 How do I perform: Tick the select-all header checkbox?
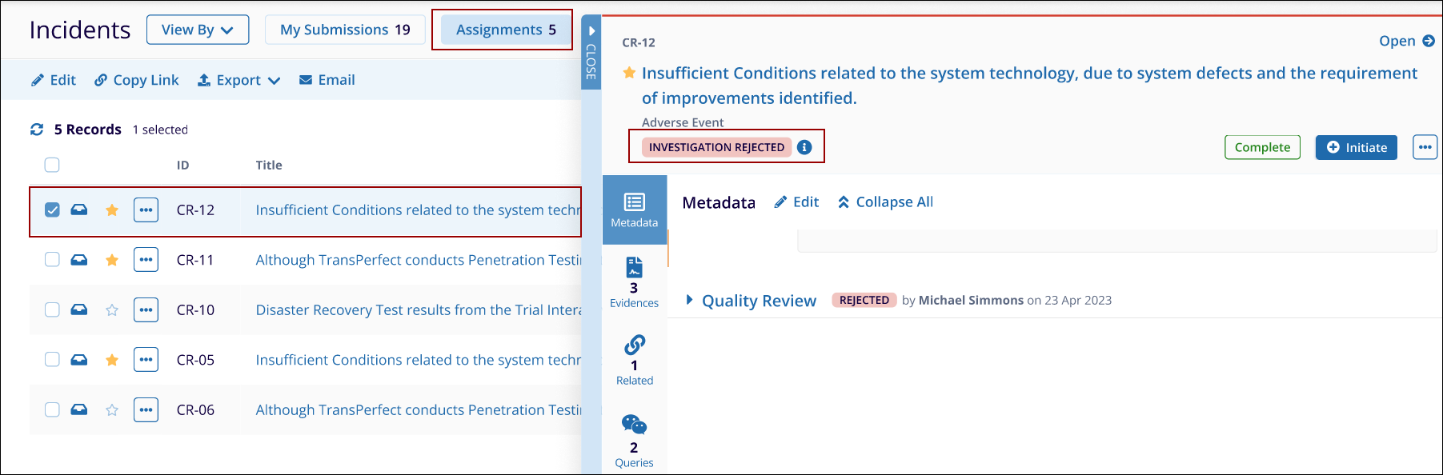[52, 166]
